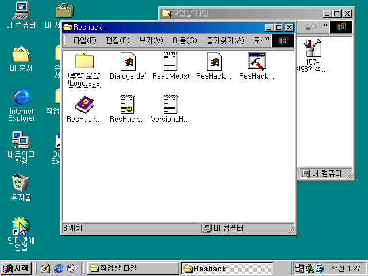This screenshot has height=276, width=368.
Task: Click the Outlook Express quick launch icon
Action: tap(72, 269)
